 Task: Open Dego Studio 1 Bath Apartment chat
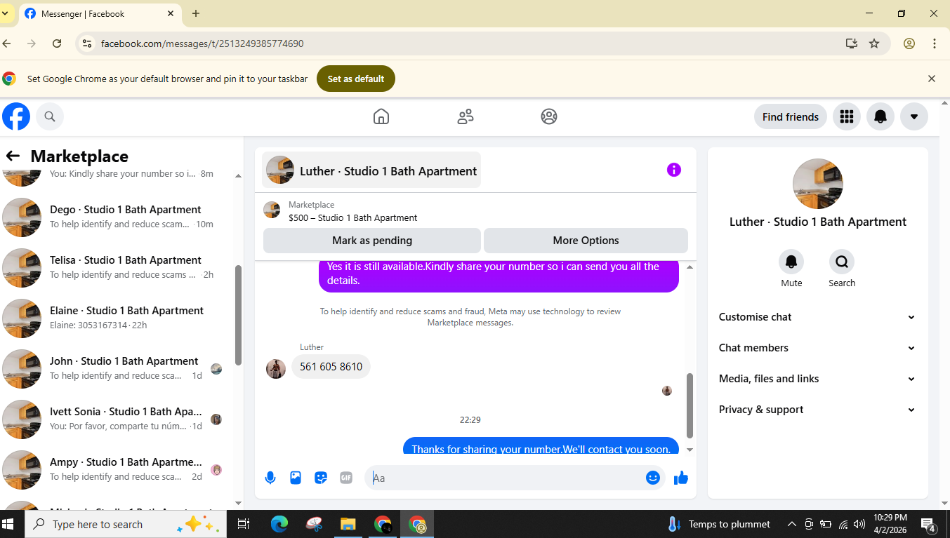tap(116, 217)
